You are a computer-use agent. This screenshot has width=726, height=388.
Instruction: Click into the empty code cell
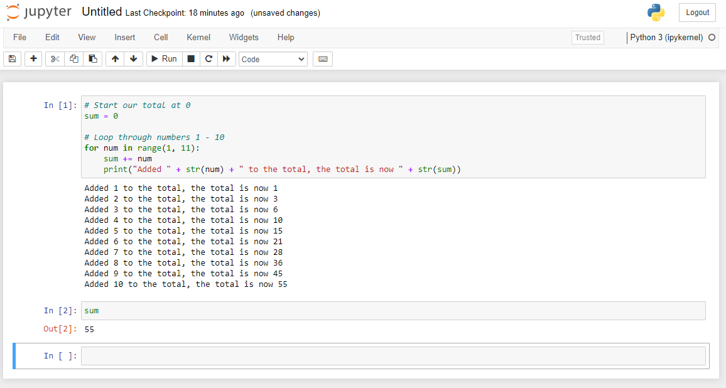[x=393, y=356]
